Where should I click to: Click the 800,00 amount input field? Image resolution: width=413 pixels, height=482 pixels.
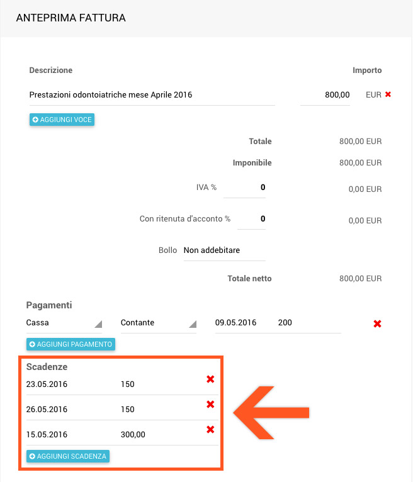tap(325, 95)
